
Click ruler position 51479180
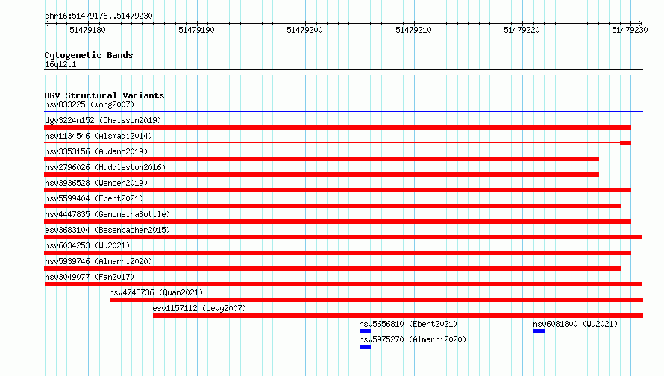(87, 30)
